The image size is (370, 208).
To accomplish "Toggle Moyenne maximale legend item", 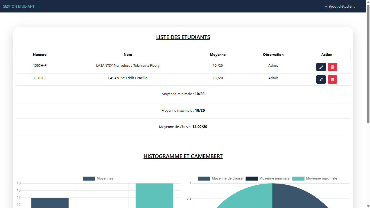I will (x=315, y=178).
